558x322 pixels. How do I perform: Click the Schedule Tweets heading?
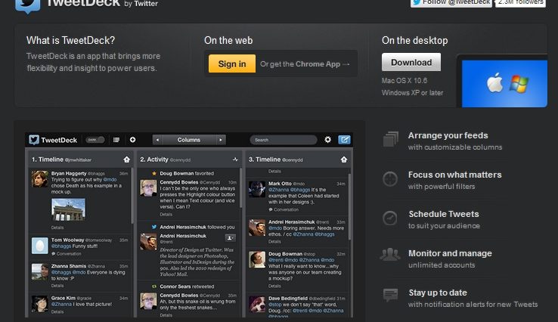click(444, 214)
